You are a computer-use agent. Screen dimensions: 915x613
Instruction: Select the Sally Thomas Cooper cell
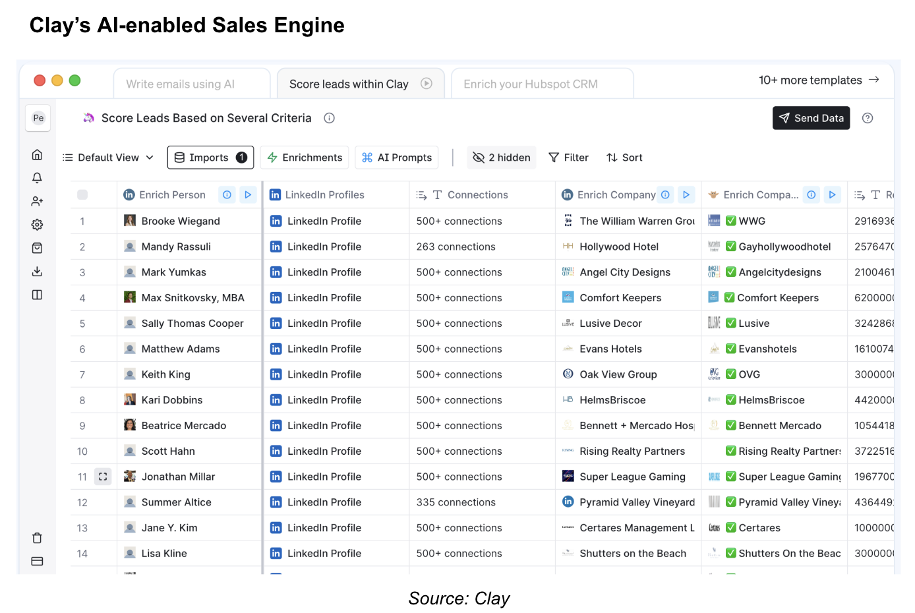point(190,324)
